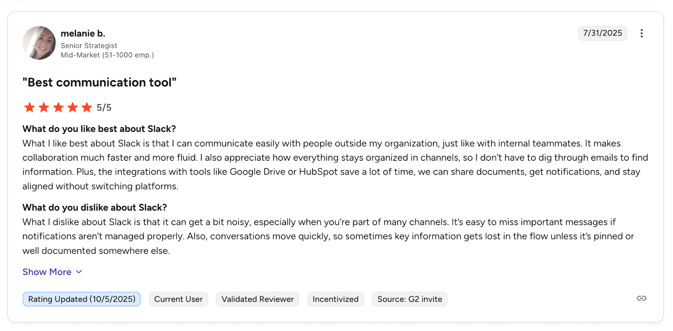The height and width of the screenshot is (331, 673).
Task: Open reviewer name melanie b.
Action: (83, 34)
